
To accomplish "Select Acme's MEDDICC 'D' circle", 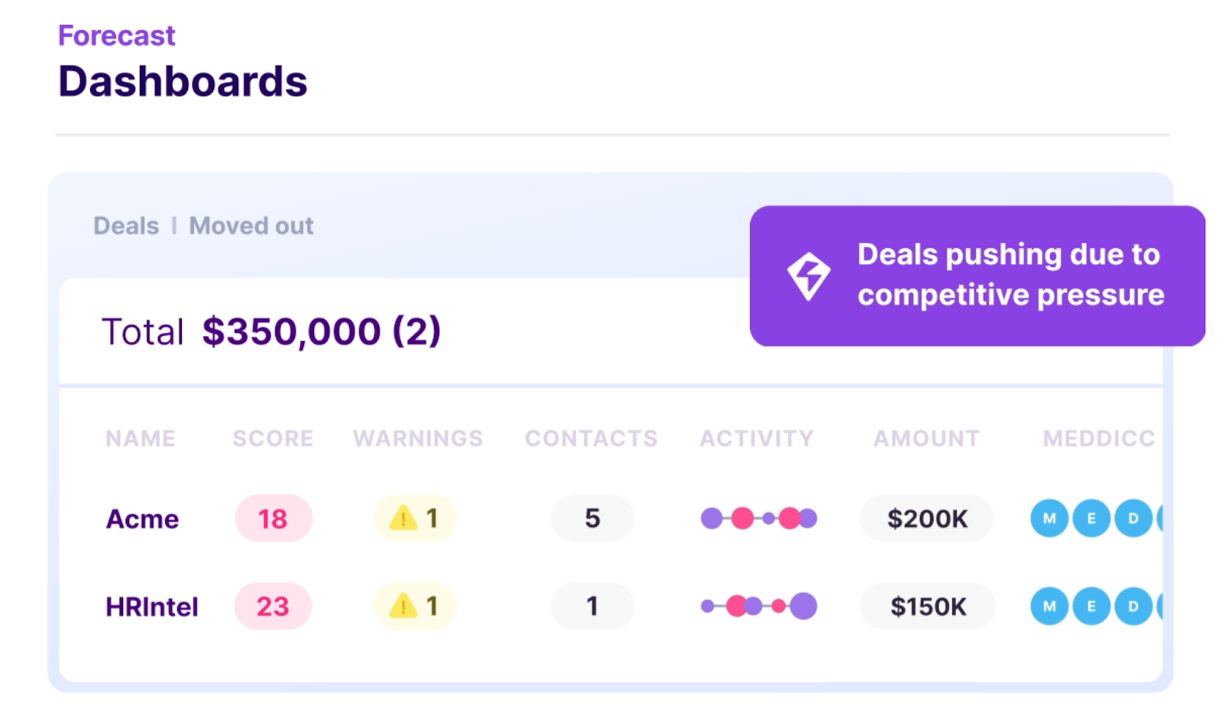I will (x=1133, y=518).
